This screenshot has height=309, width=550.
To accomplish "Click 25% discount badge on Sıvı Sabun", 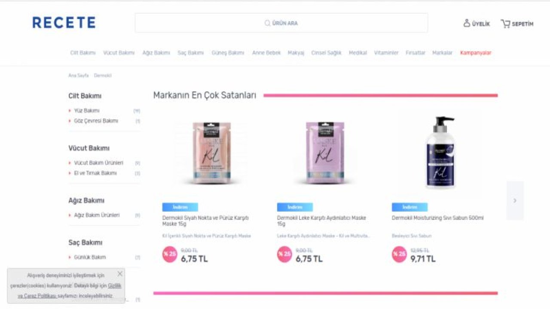I will pos(399,254).
